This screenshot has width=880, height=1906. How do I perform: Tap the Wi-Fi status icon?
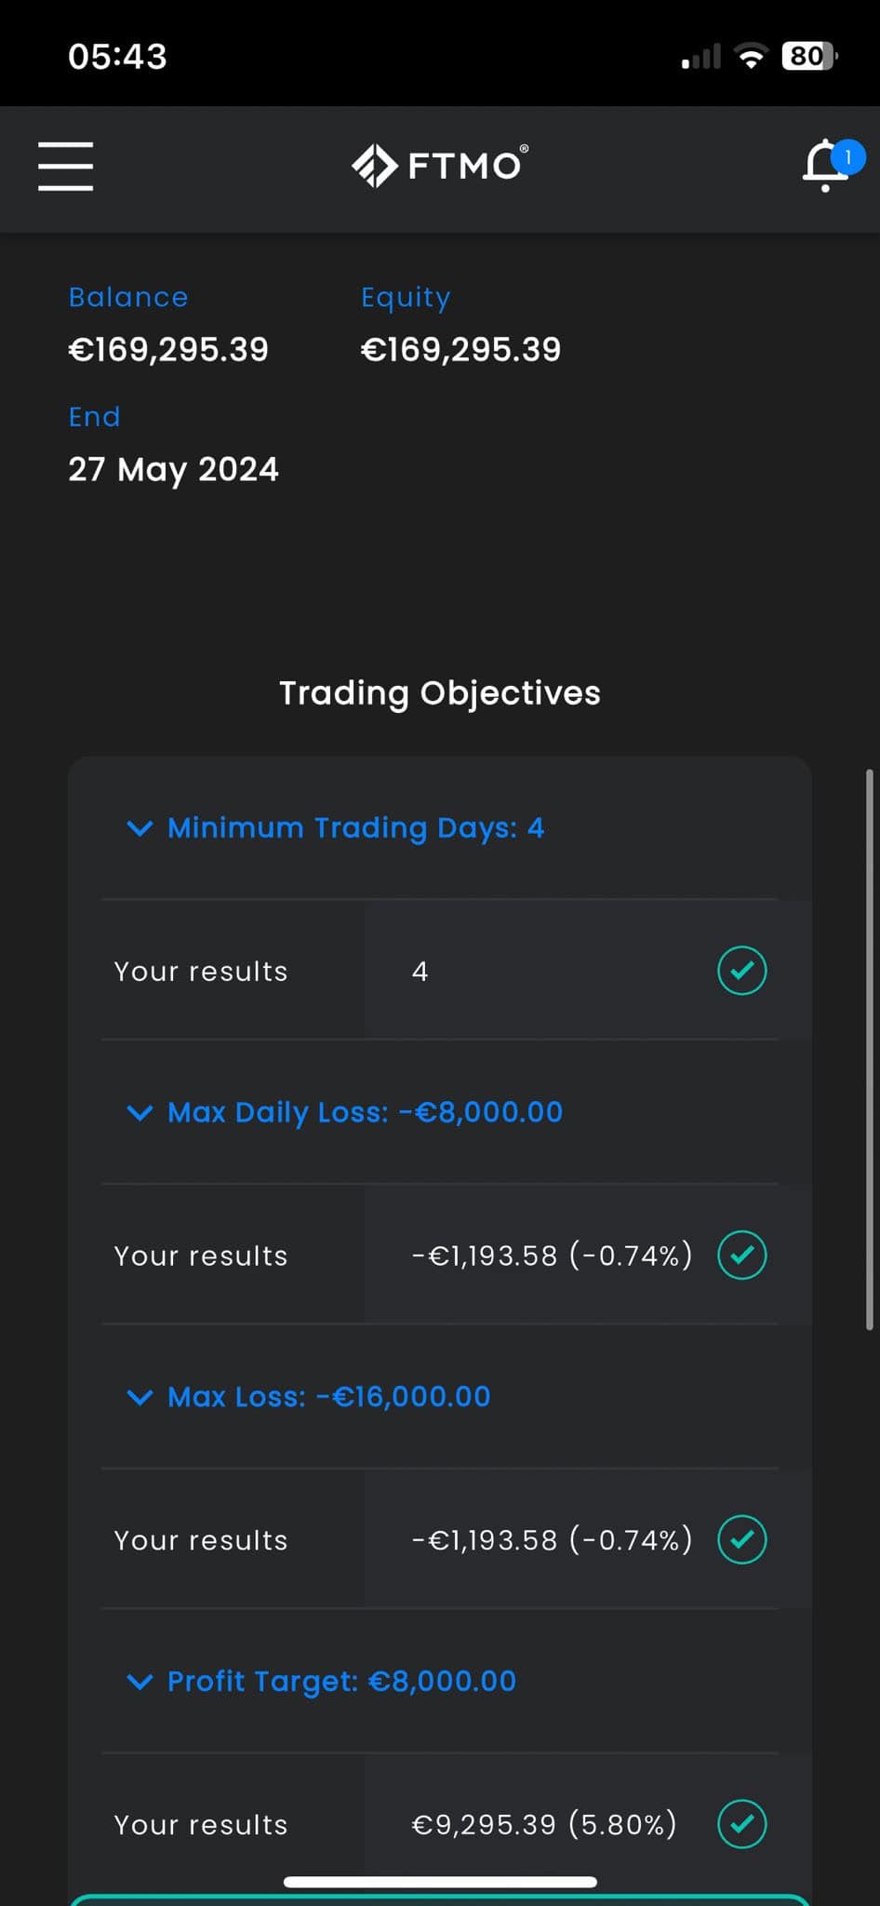tap(751, 56)
